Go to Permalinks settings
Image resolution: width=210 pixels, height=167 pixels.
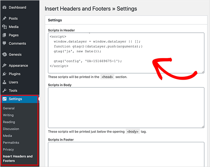point(11,143)
